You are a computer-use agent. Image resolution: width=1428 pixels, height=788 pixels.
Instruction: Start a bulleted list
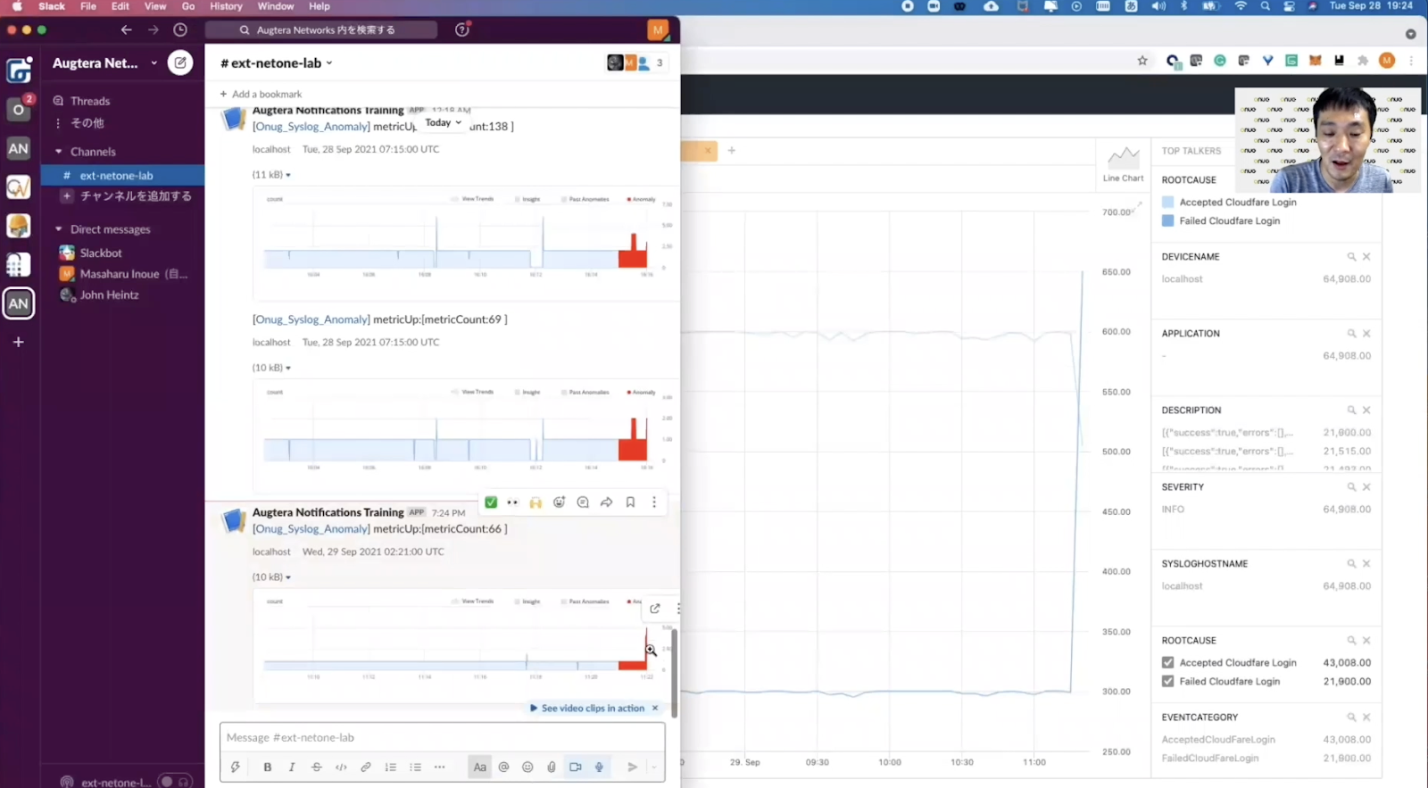tap(415, 767)
